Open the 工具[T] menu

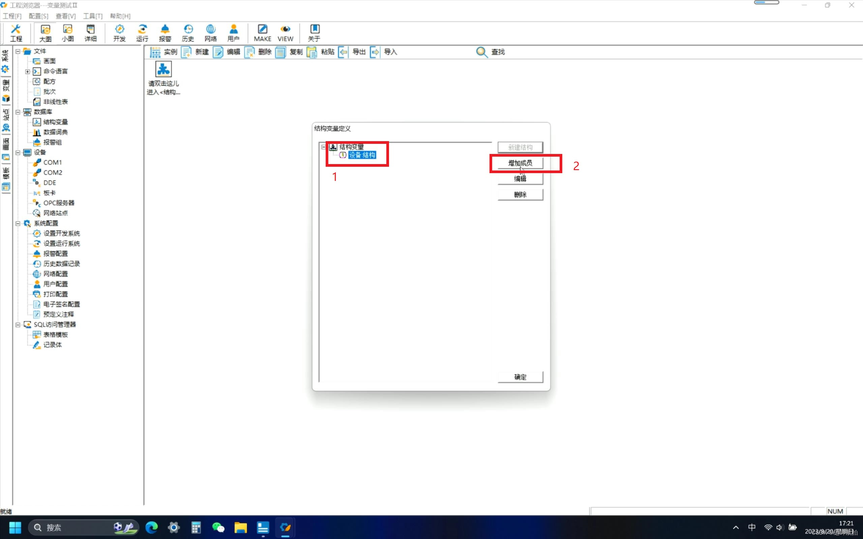(x=93, y=16)
